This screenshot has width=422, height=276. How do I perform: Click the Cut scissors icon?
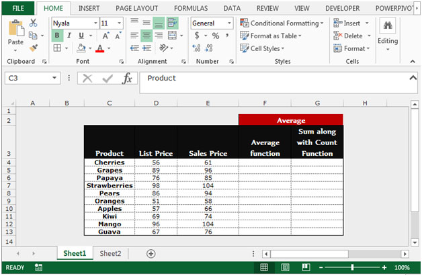(x=33, y=23)
